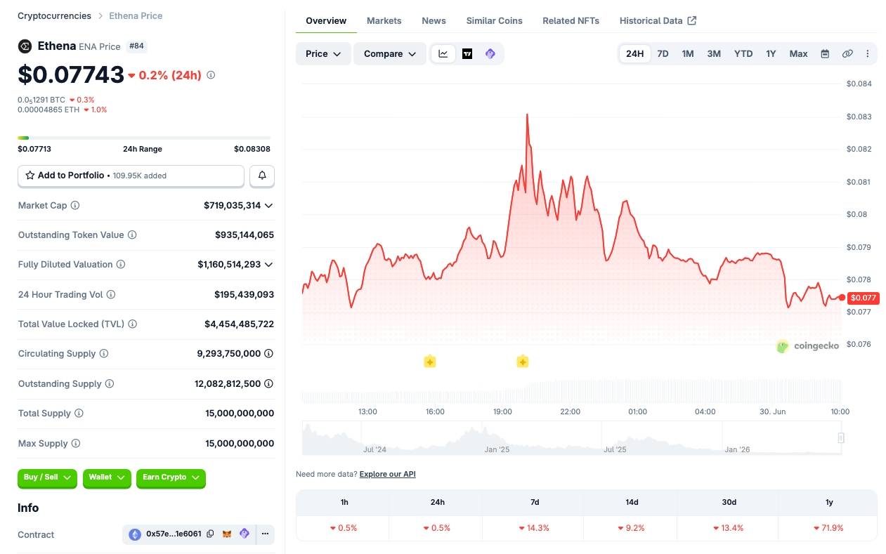Open info icon beside the 9,293,750,000 value
Screen dimensions: 886x554
(268, 354)
